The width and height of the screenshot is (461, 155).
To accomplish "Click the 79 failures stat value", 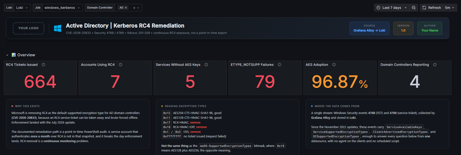I will [x=265, y=82].
